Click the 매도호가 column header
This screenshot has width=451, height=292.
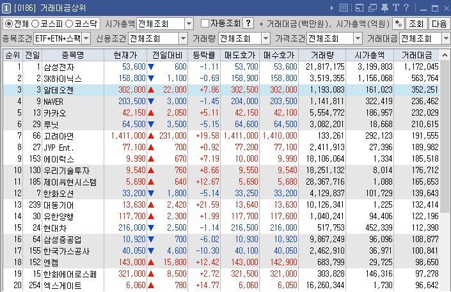[x=240, y=55]
